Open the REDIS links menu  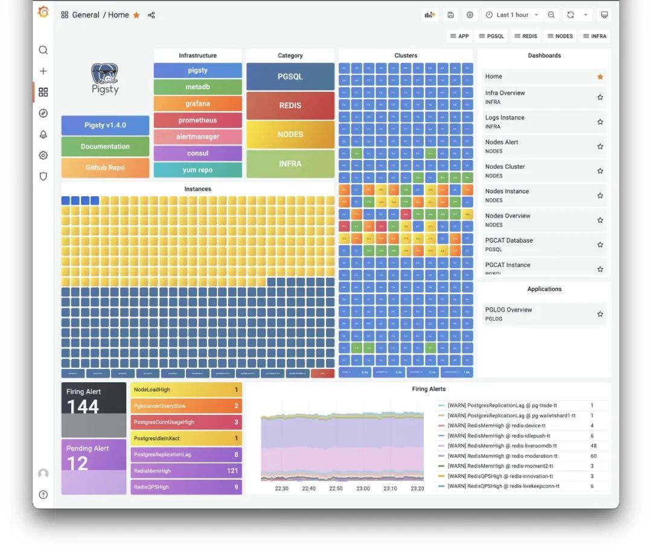526,36
